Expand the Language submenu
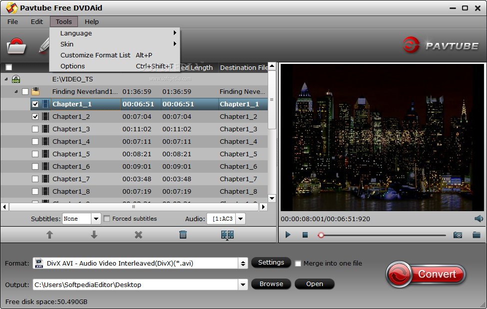 point(114,33)
